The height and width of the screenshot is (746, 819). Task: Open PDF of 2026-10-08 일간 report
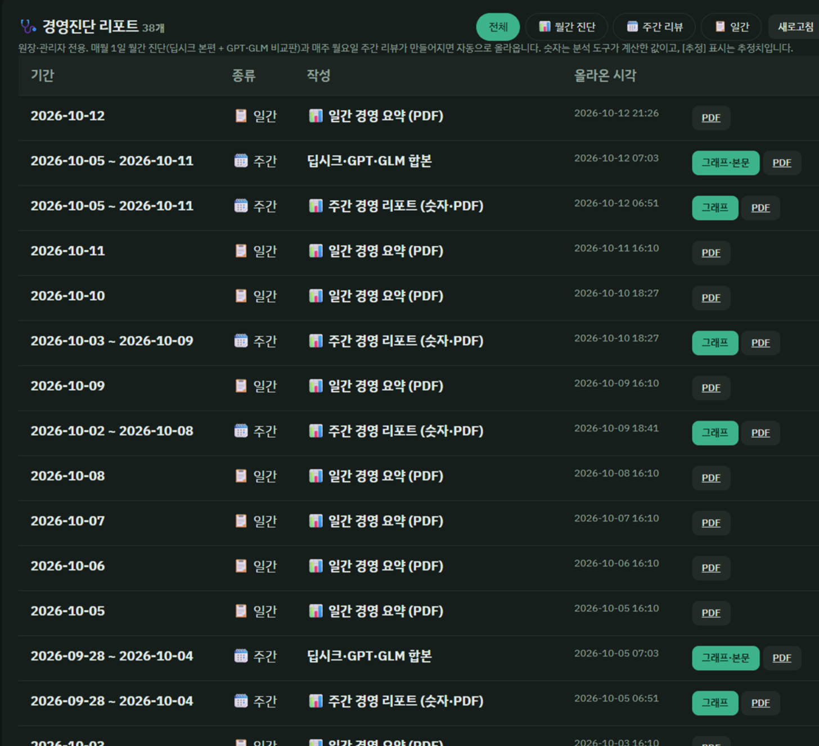pyautogui.click(x=711, y=478)
